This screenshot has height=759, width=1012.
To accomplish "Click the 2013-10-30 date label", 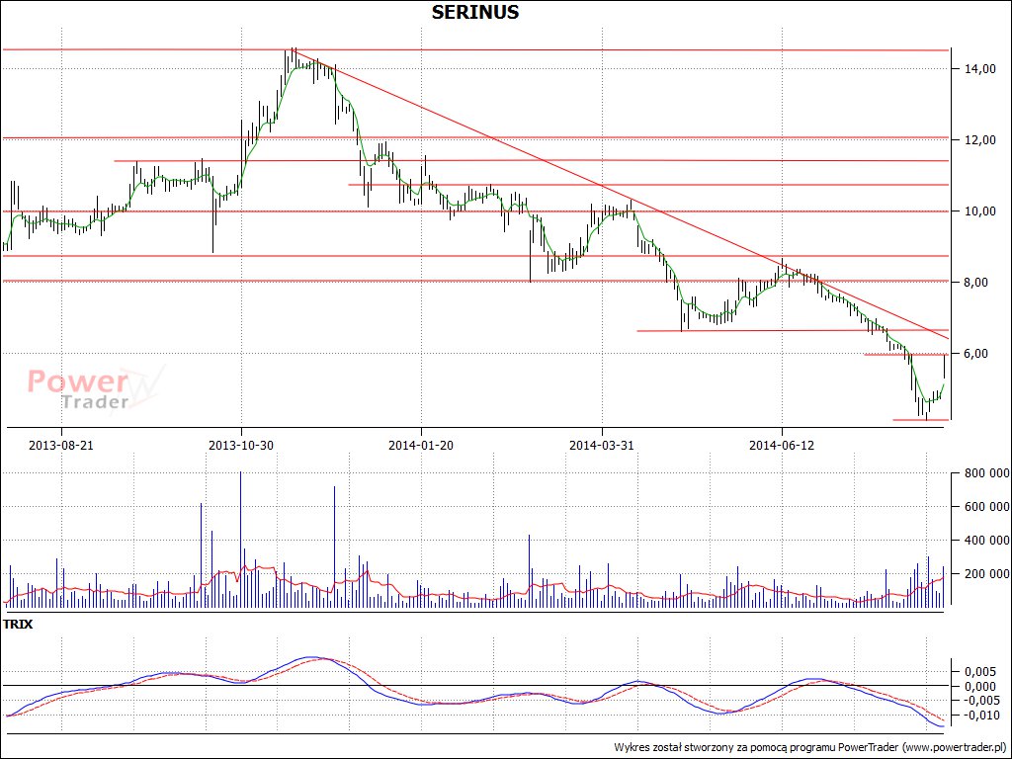I will [241, 446].
